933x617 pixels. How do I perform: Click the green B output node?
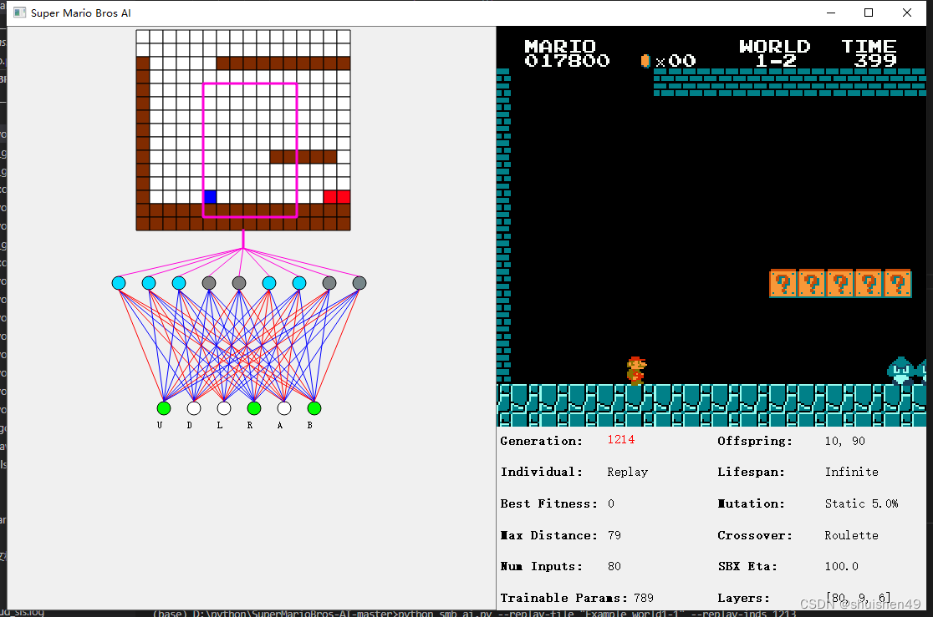[x=314, y=408]
